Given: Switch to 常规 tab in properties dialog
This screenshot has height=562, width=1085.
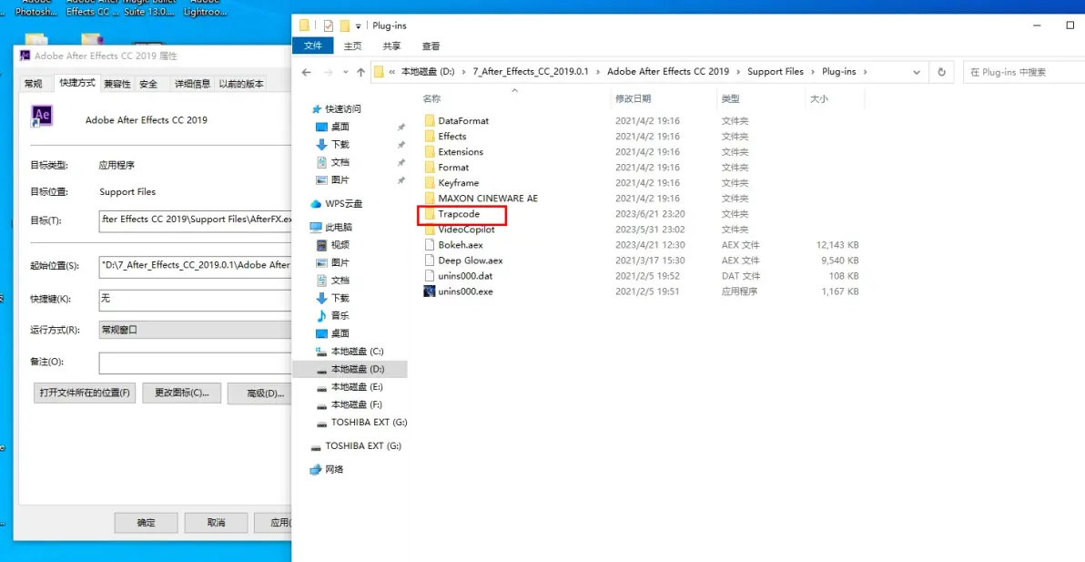Looking at the screenshot, I should coord(33,84).
